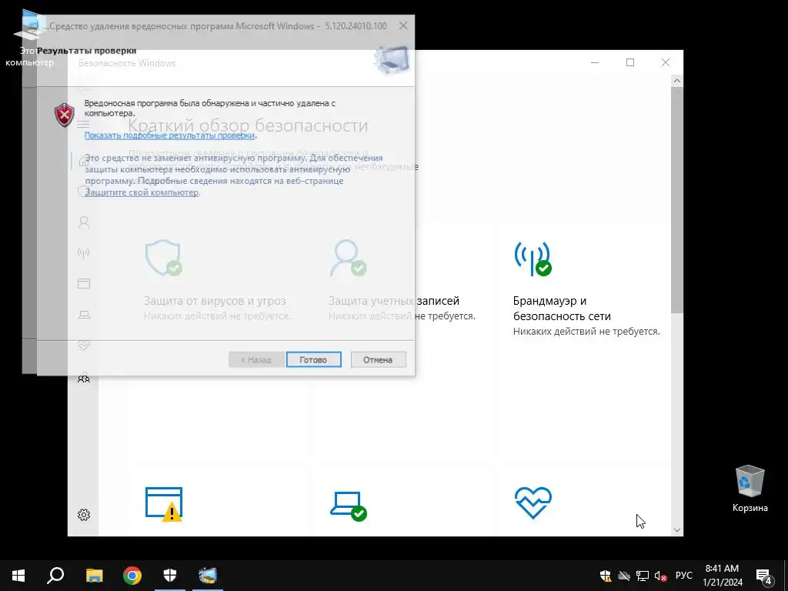Click the OneDrive cloud tray icon
The image size is (788, 591).
(624, 576)
